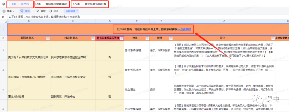This screenshot has height=112, width=289.
Task: Open filter dropdown for 抖音新书名 column
Action: click(x=93, y=38)
